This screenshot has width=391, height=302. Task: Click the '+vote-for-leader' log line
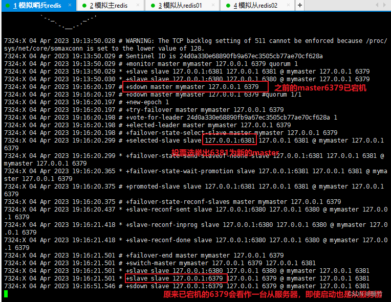click(x=170, y=117)
